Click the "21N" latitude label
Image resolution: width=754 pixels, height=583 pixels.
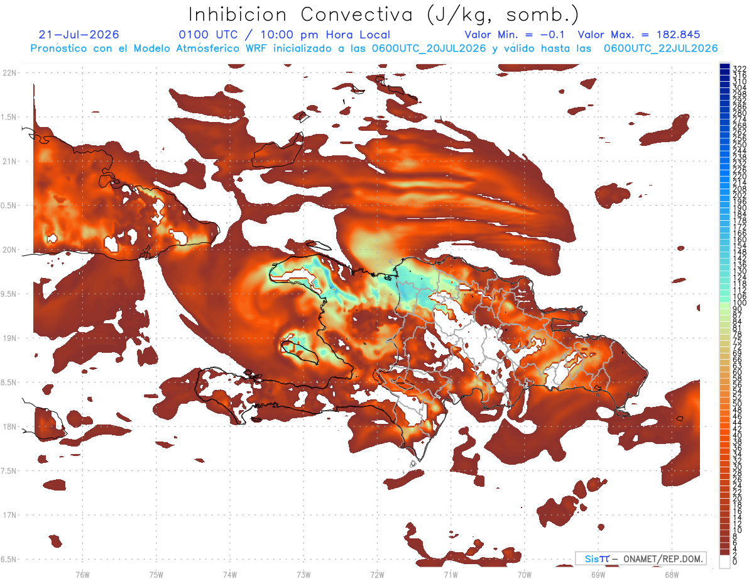tap(9, 161)
